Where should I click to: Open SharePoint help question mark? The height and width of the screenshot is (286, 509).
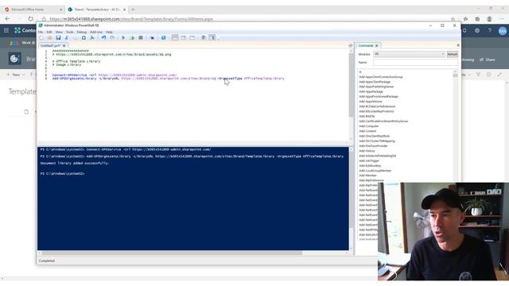pyautogui.click(x=490, y=30)
